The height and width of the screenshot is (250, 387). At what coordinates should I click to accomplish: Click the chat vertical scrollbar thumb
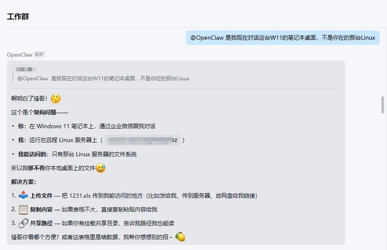pos(383,105)
